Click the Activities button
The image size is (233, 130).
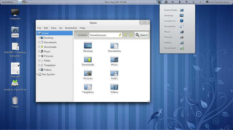(8, 2)
